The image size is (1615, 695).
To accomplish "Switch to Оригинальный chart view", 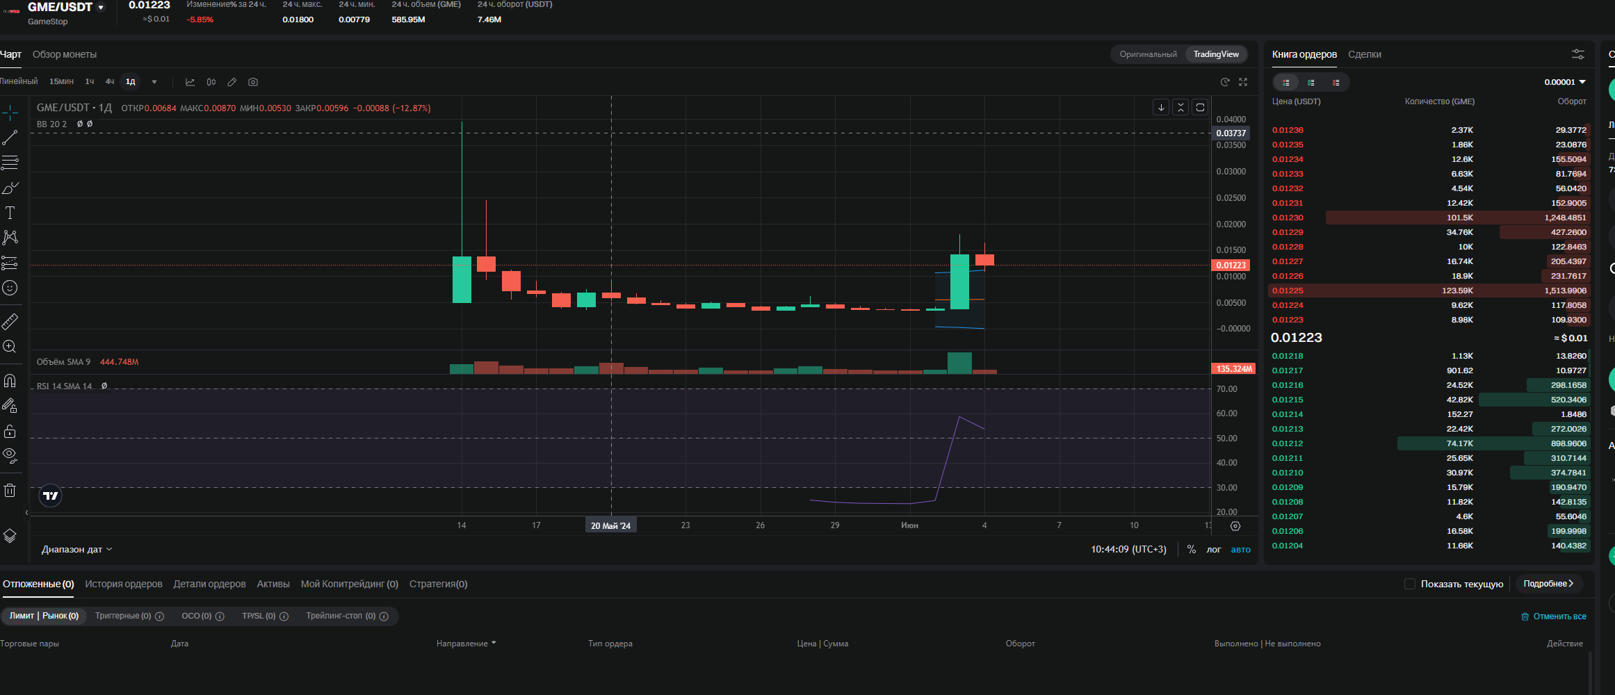I will [x=1148, y=54].
